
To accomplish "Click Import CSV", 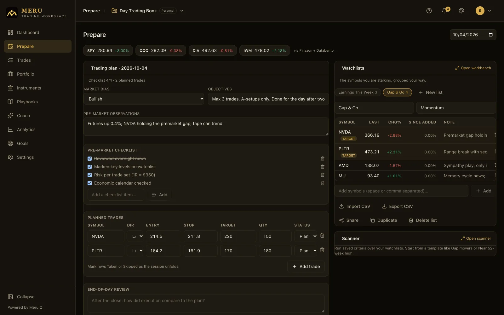I will point(354,206).
